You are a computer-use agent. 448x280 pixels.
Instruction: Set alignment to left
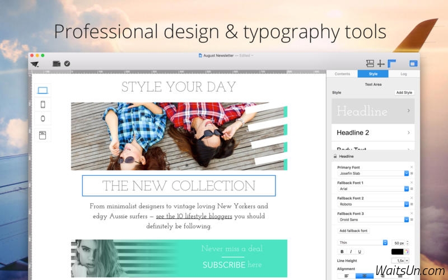click(x=347, y=276)
